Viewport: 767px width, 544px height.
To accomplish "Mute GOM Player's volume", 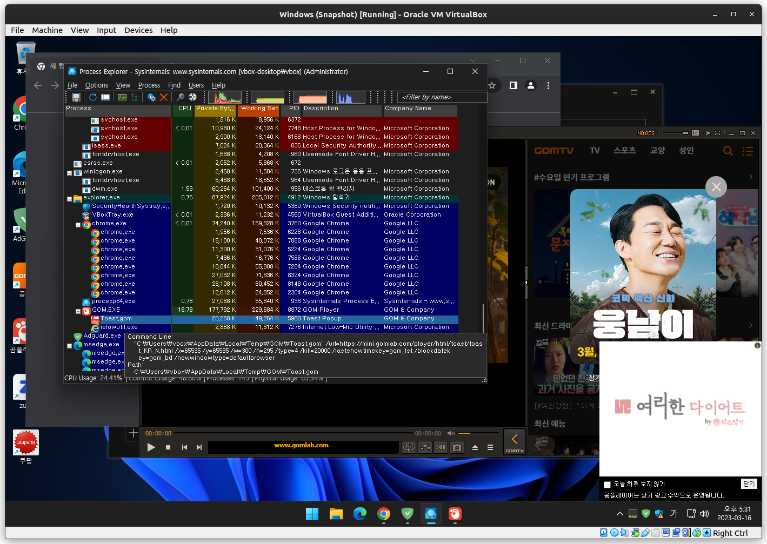I will 450,433.
